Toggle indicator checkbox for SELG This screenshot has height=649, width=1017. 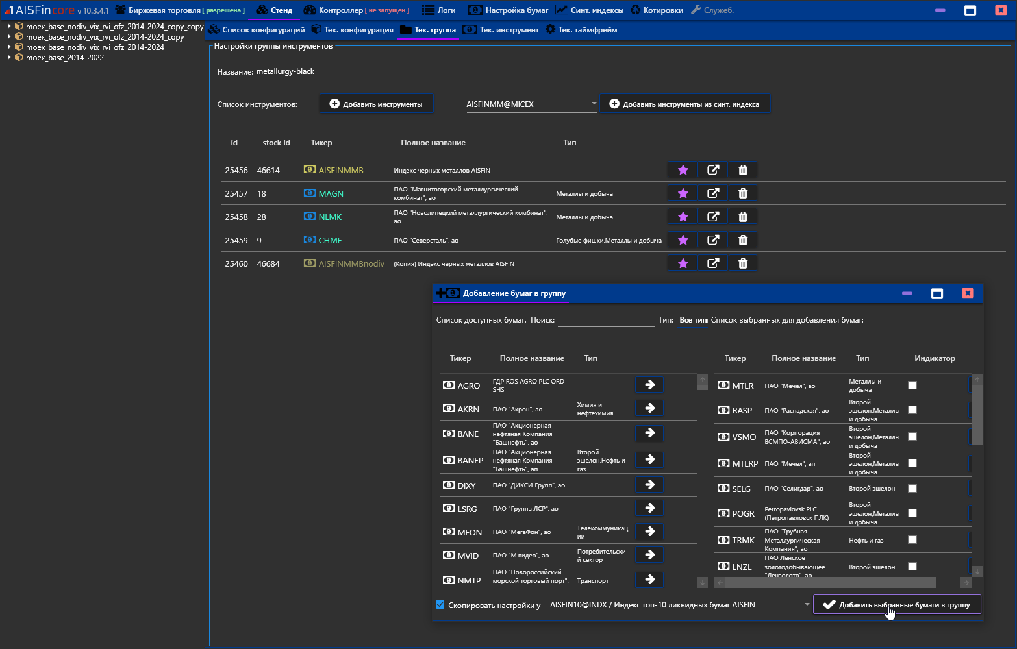[x=912, y=489]
